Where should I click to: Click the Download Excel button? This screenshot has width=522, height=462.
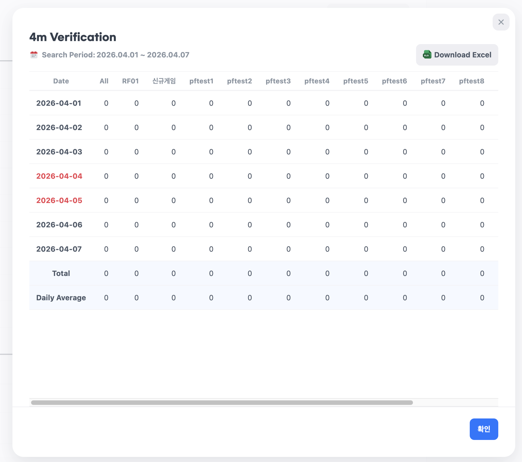(x=457, y=55)
